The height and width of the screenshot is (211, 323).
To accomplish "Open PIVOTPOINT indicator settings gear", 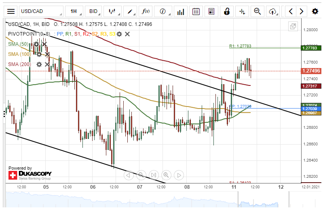I will click(x=119, y=34).
